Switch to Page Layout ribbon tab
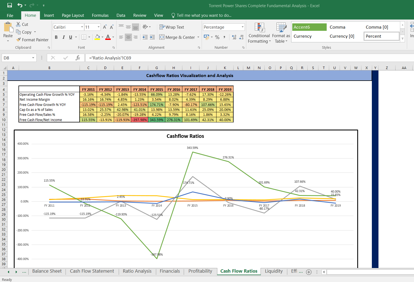Image resolution: width=414 pixels, height=282 pixels. tap(73, 15)
